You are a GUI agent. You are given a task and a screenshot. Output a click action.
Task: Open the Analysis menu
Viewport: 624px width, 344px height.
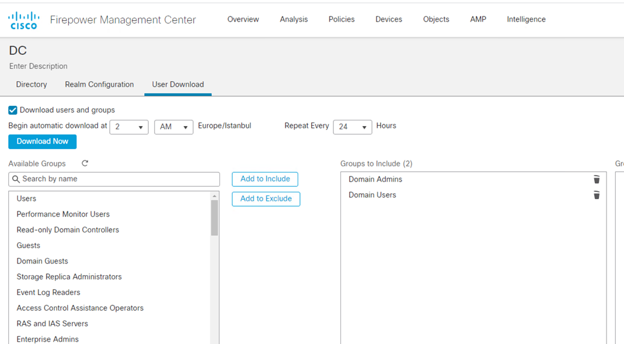point(294,19)
